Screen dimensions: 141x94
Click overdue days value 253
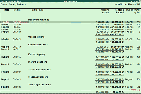(x=139, y=72)
